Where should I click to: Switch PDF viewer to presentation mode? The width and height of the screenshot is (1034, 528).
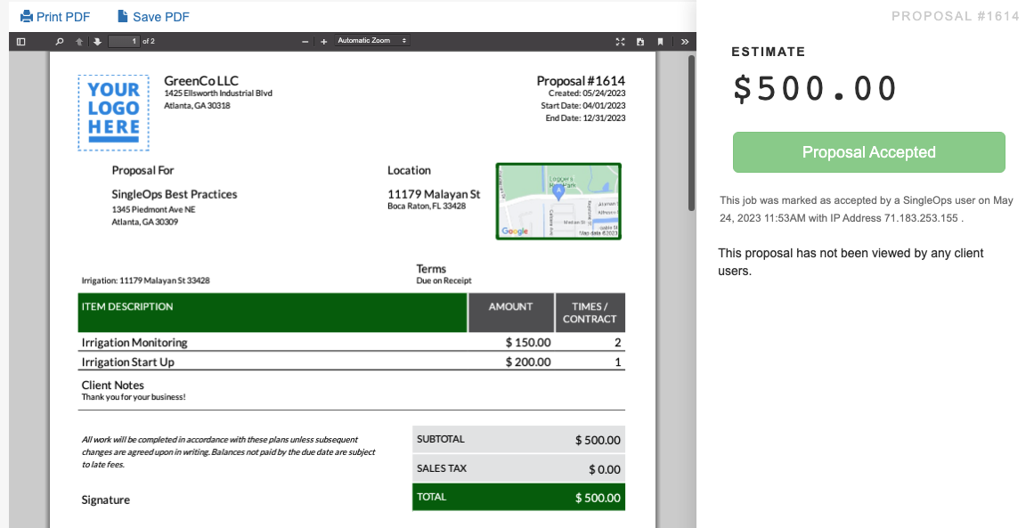621,41
